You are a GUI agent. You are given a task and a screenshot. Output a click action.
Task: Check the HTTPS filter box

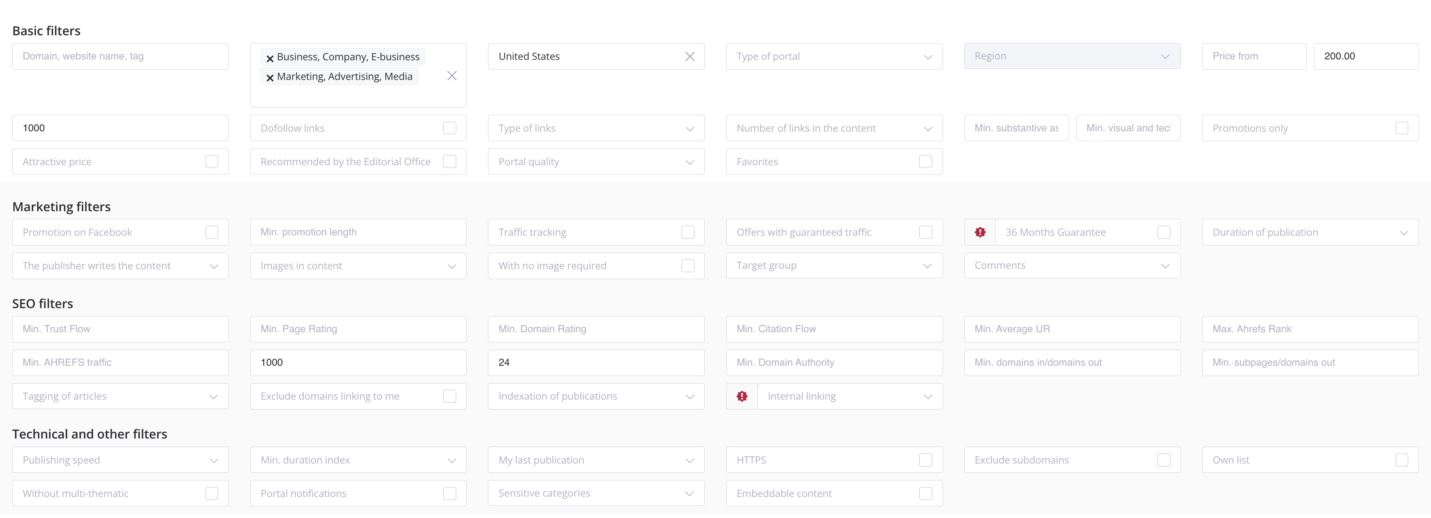(x=926, y=460)
